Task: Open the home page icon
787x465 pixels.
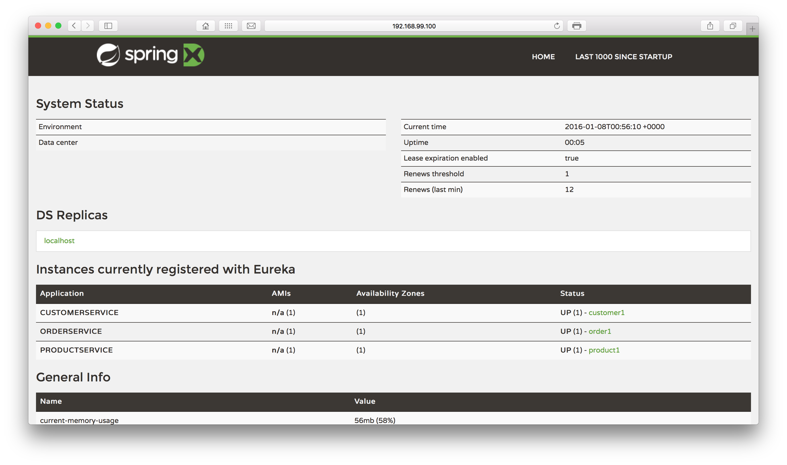Action: (205, 26)
